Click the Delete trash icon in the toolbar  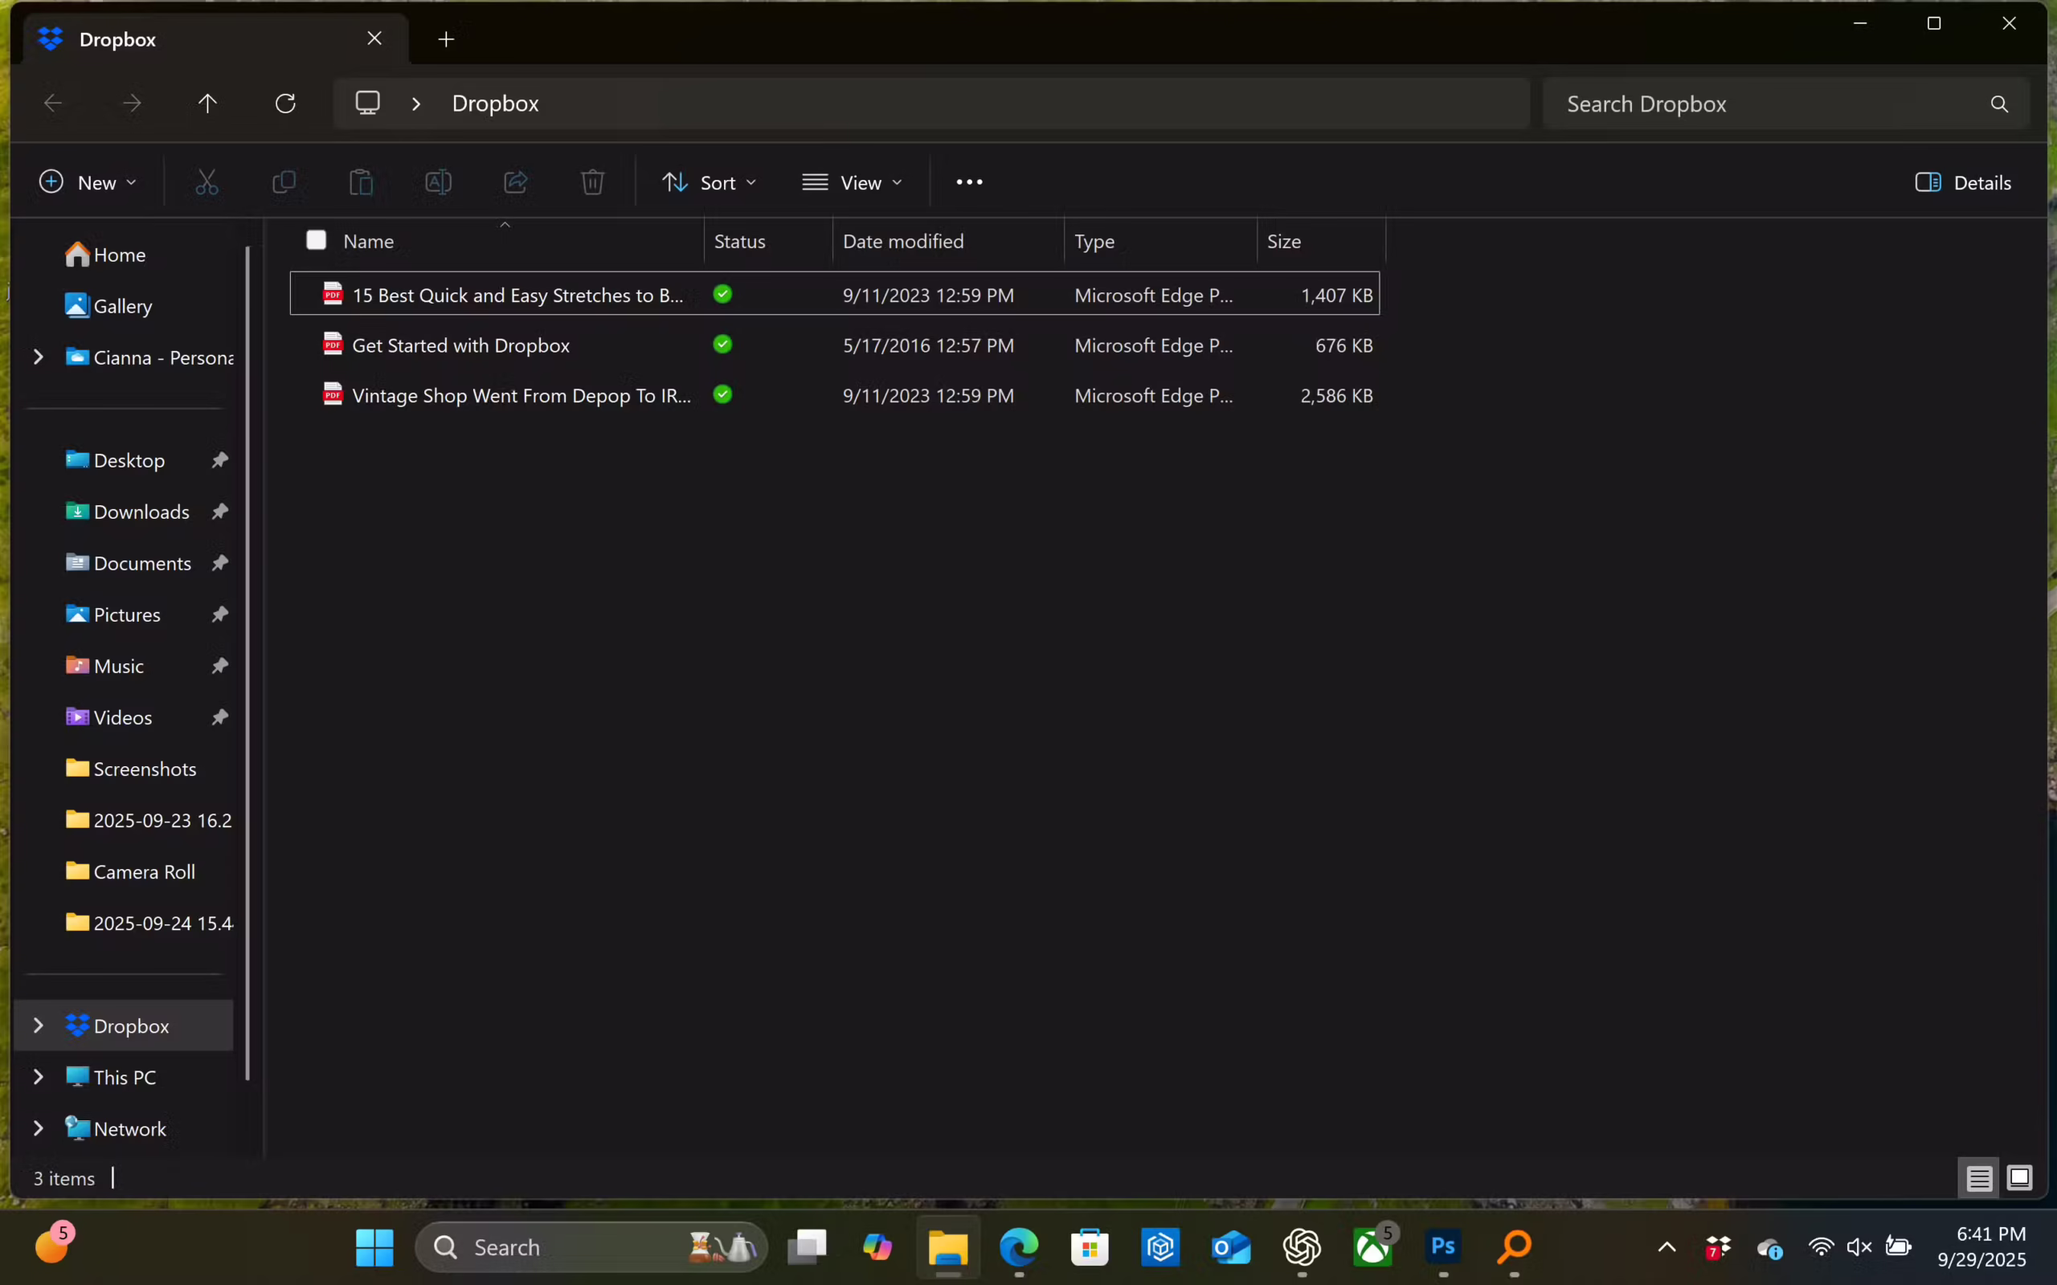point(591,182)
